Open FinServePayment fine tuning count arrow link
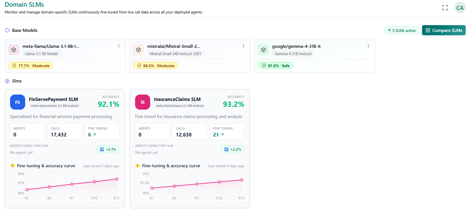 coord(92,135)
